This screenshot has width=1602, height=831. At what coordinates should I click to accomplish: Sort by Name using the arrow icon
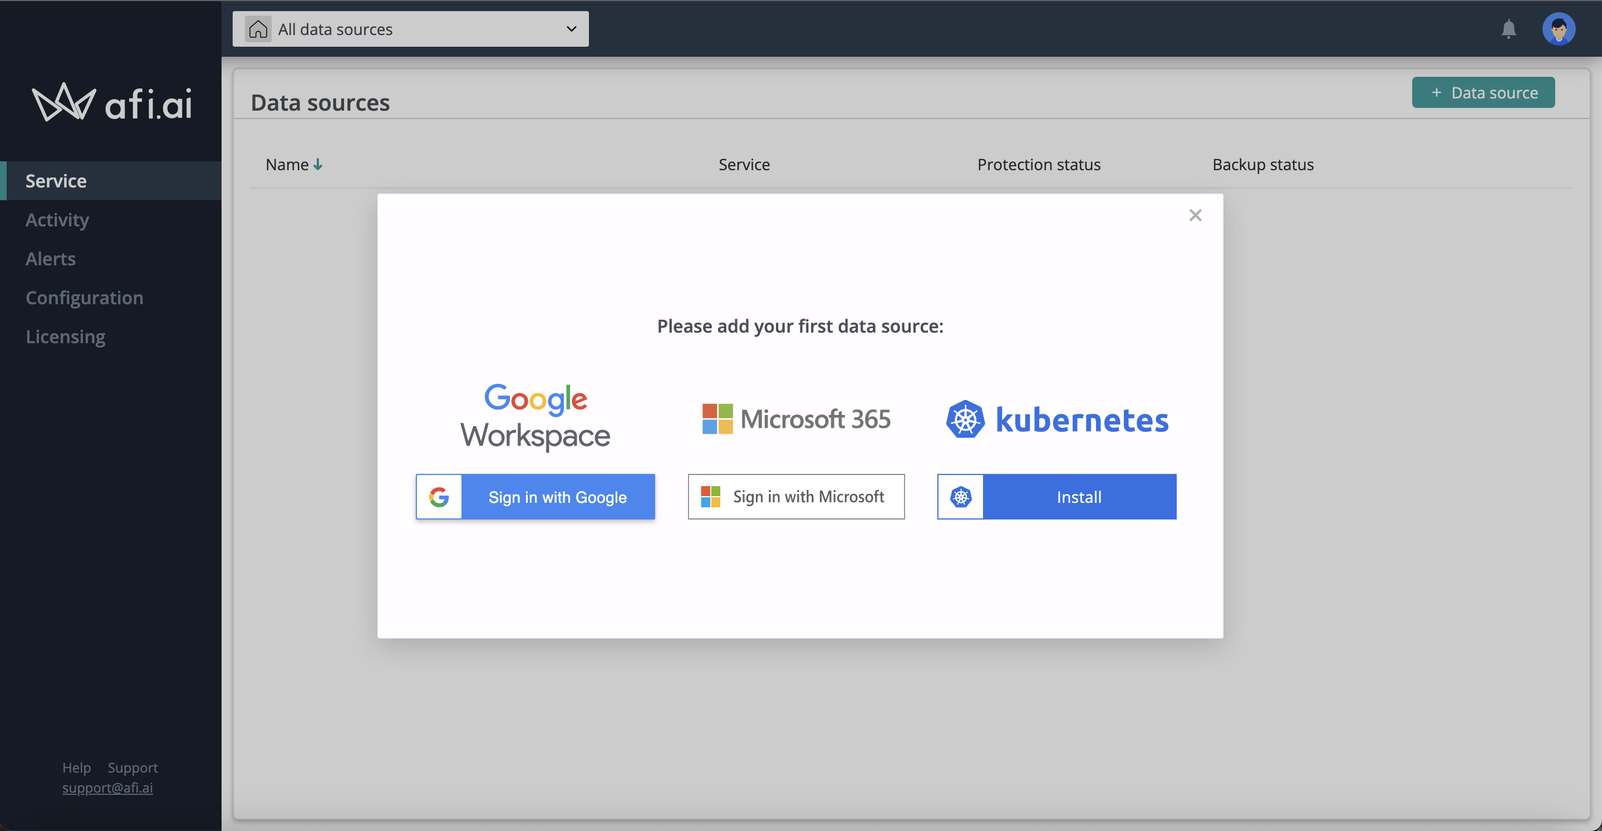(x=318, y=165)
